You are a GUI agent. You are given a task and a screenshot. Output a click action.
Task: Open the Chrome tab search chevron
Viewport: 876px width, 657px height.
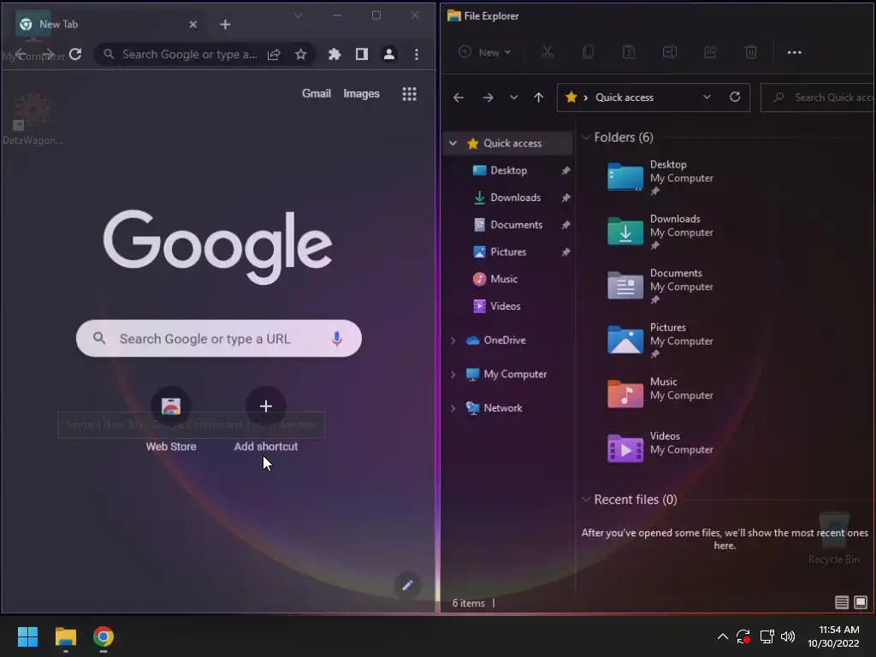pyautogui.click(x=299, y=15)
